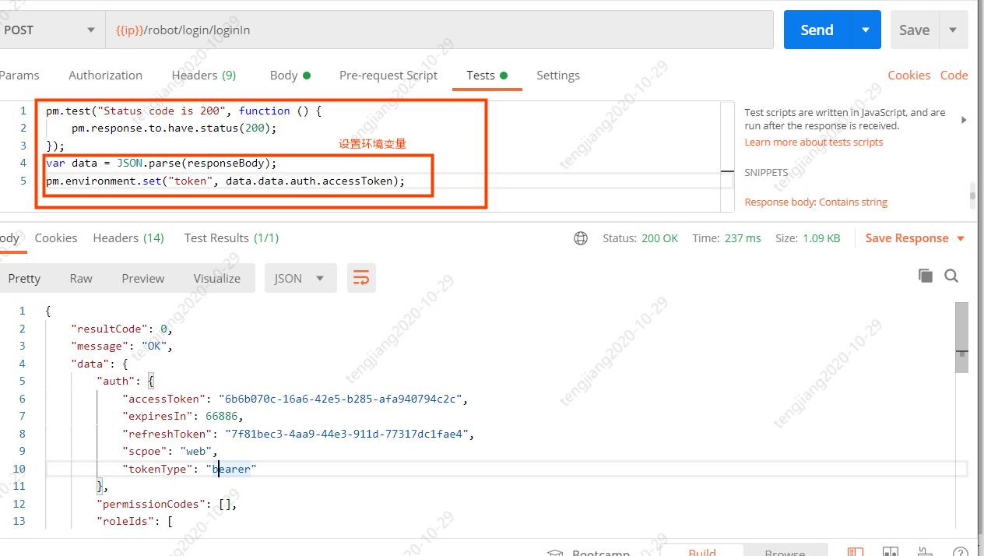This screenshot has width=984, height=556.
Task: Click the "resultCode": 0 line in response
Action: point(121,329)
